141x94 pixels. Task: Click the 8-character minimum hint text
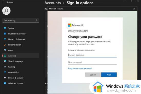pyautogui.click(x=81, y=50)
